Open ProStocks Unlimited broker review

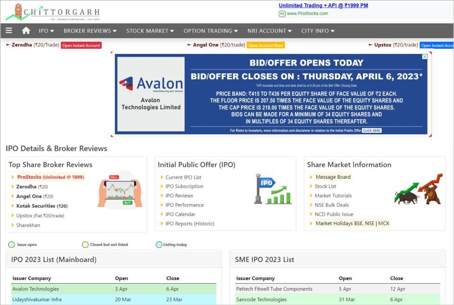pos(51,177)
